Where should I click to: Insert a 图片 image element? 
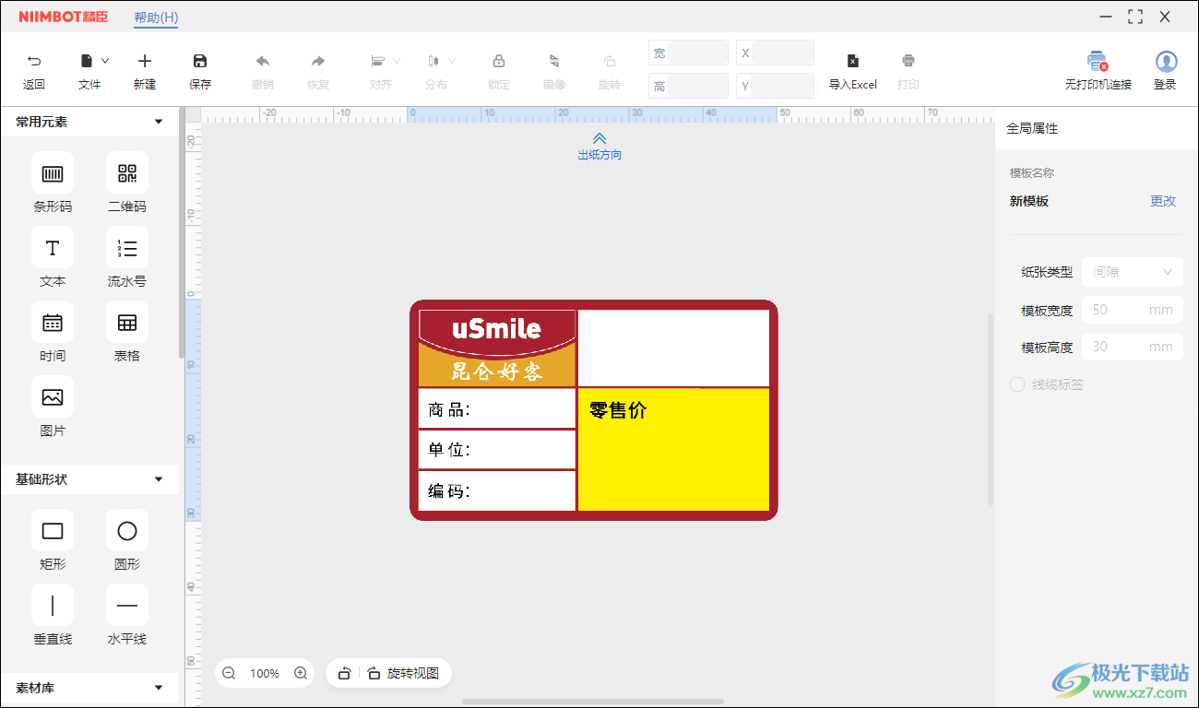pos(53,397)
